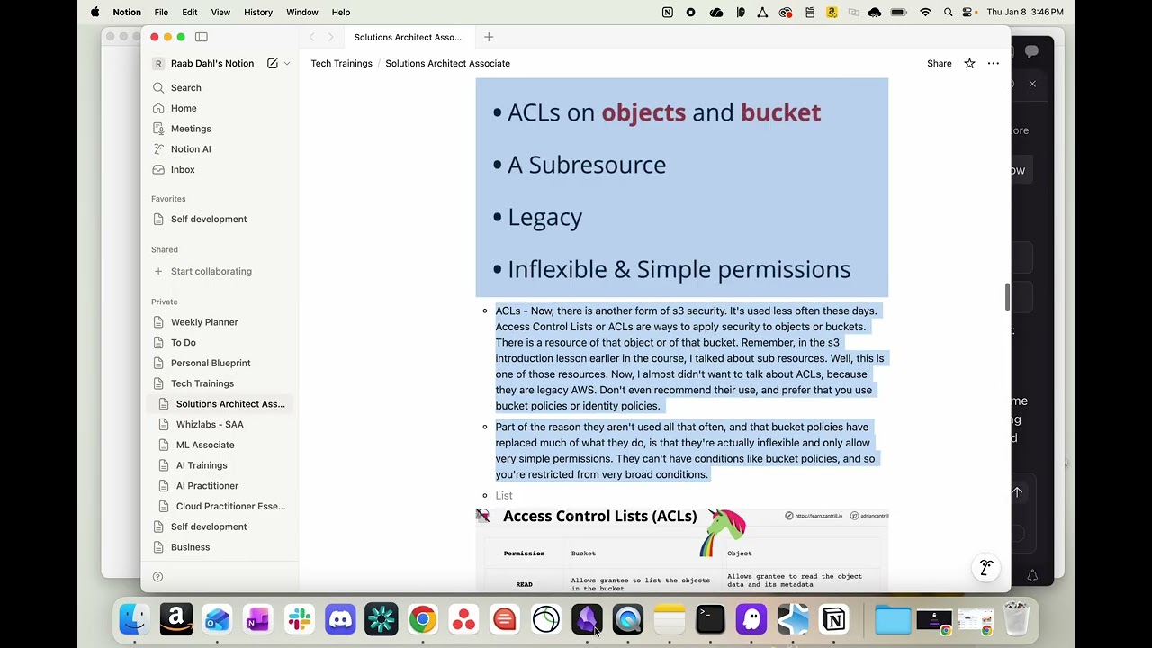Screen dimensions: 1152x648
Task: Open Google Chrome from the dock
Action: pos(422,619)
